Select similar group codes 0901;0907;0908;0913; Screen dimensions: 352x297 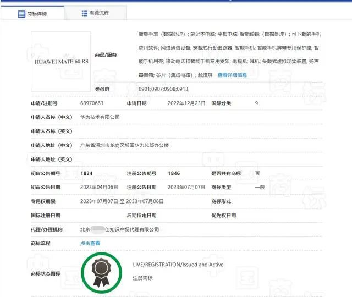(164, 89)
